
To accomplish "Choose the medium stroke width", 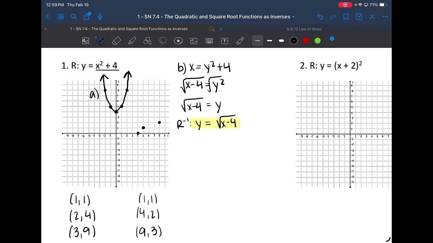I will click(270, 40).
